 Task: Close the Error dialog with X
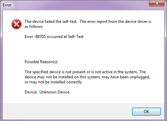click(157, 3)
